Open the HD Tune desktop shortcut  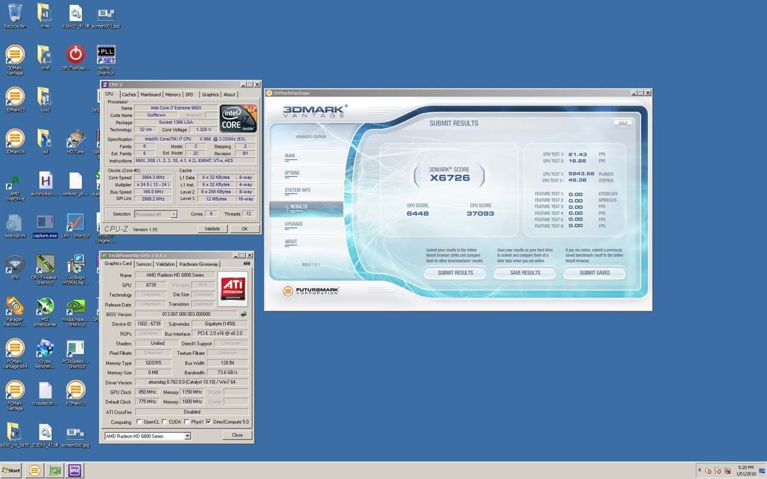click(x=76, y=140)
